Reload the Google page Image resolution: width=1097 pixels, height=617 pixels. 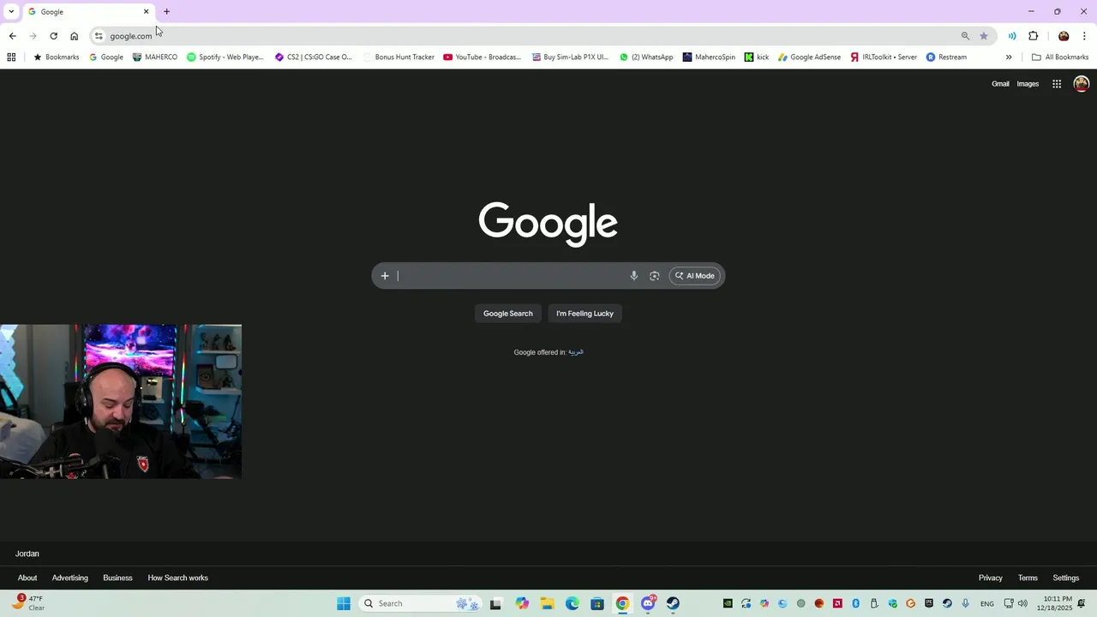pos(53,36)
